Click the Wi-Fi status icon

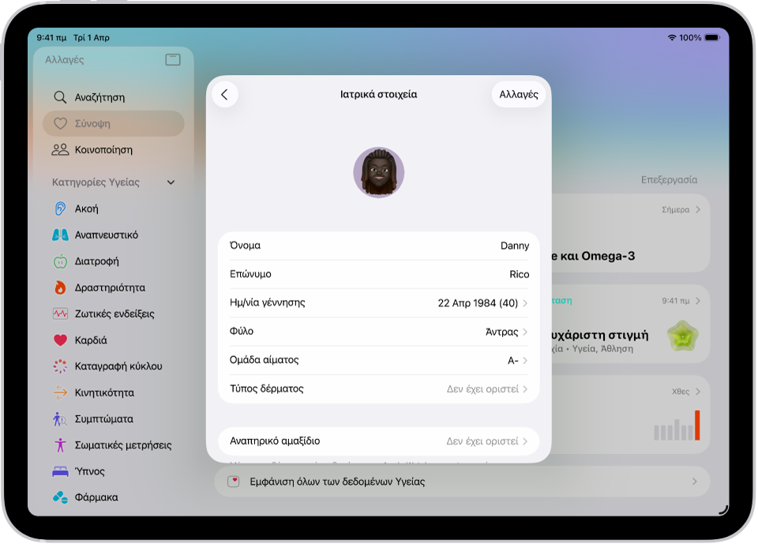(x=671, y=38)
